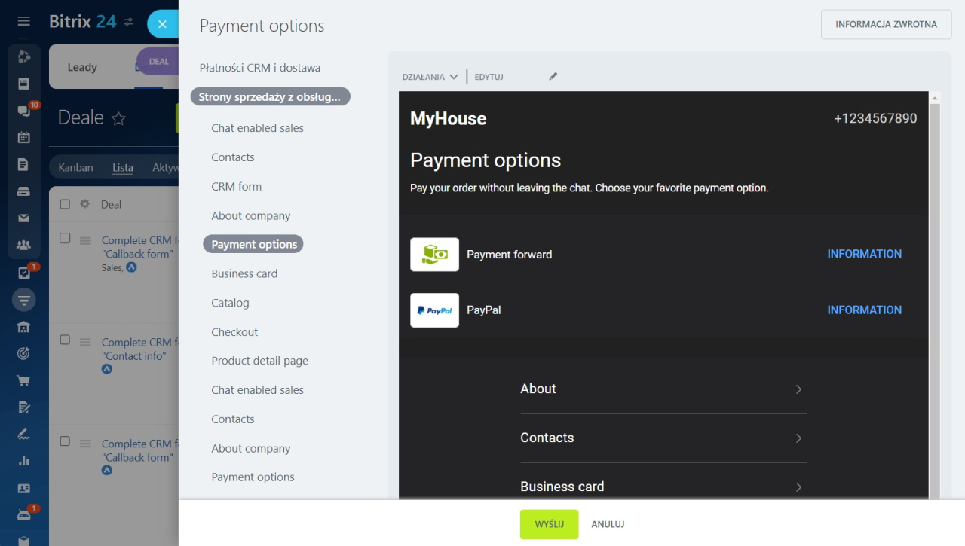Open Checkout menu item
The height and width of the screenshot is (546, 965).
click(x=234, y=332)
